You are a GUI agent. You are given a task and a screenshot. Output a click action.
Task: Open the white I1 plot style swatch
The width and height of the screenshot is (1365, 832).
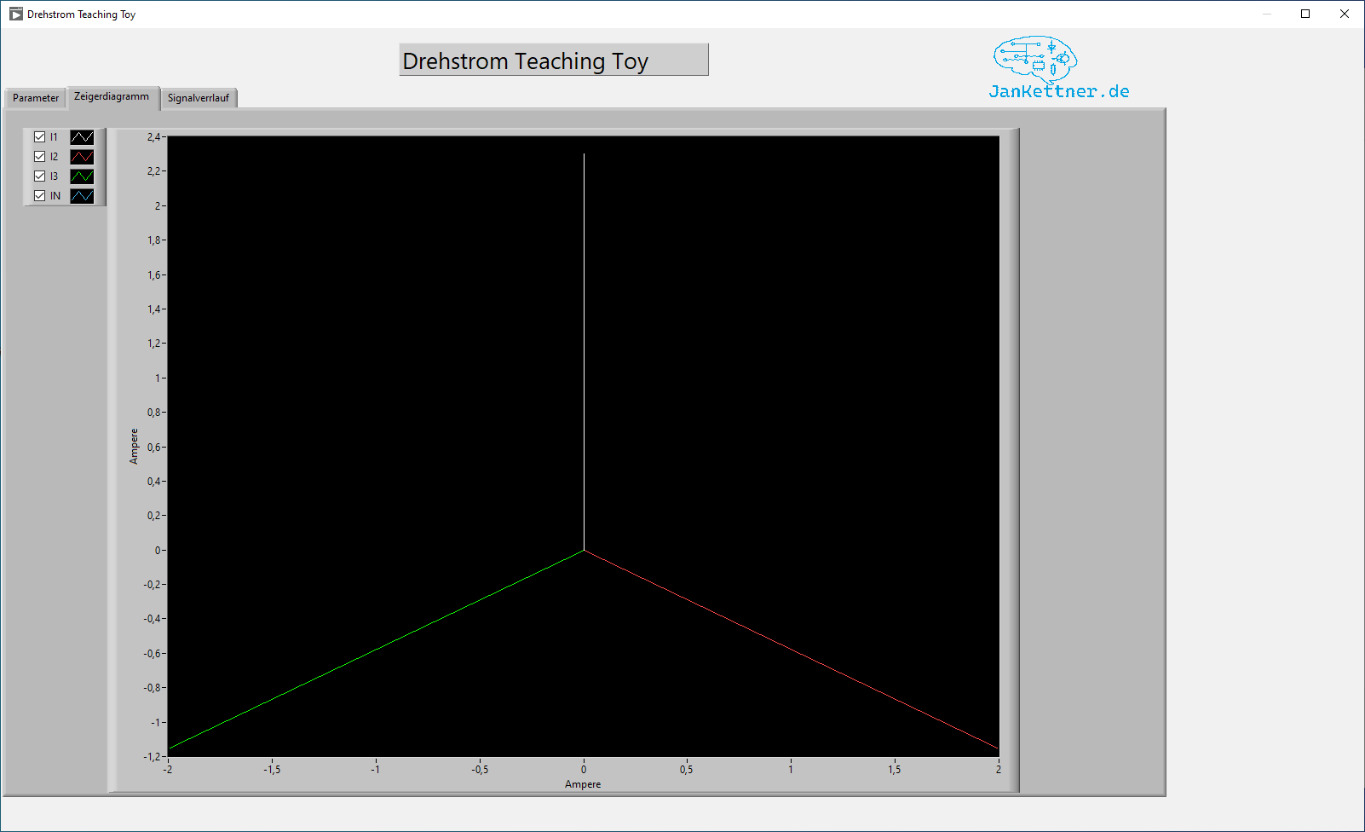pos(82,136)
